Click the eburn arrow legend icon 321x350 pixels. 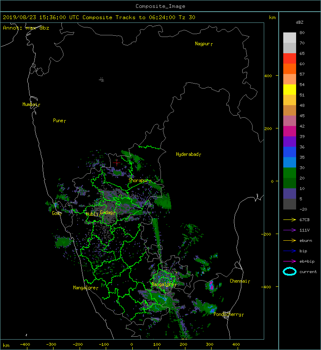point(289,241)
